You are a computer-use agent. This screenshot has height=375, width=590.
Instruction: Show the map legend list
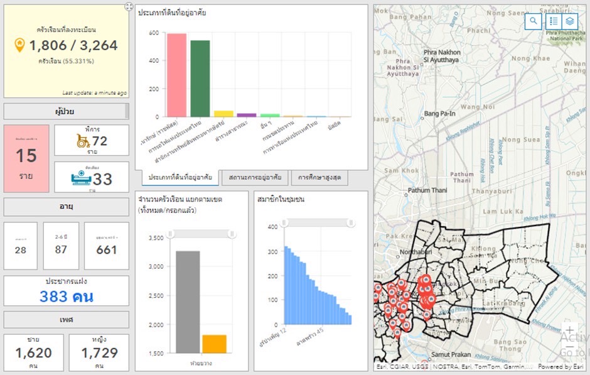[553, 21]
